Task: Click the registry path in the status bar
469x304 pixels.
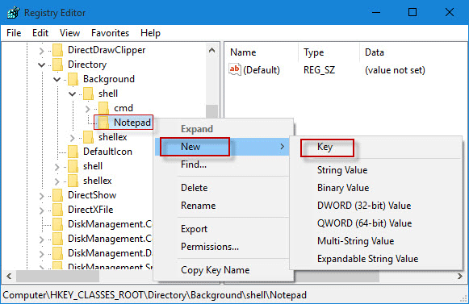Action: click(x=155, y=295)
